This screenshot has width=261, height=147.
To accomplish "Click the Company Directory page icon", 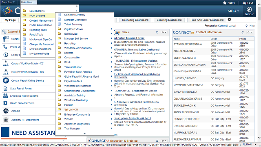I will point(59,15).
